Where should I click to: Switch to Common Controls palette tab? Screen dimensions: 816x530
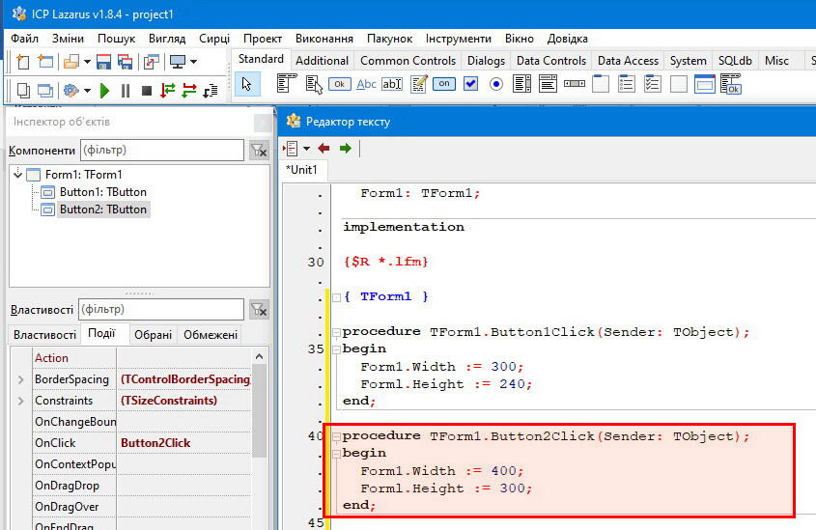(x=408, y=61)
